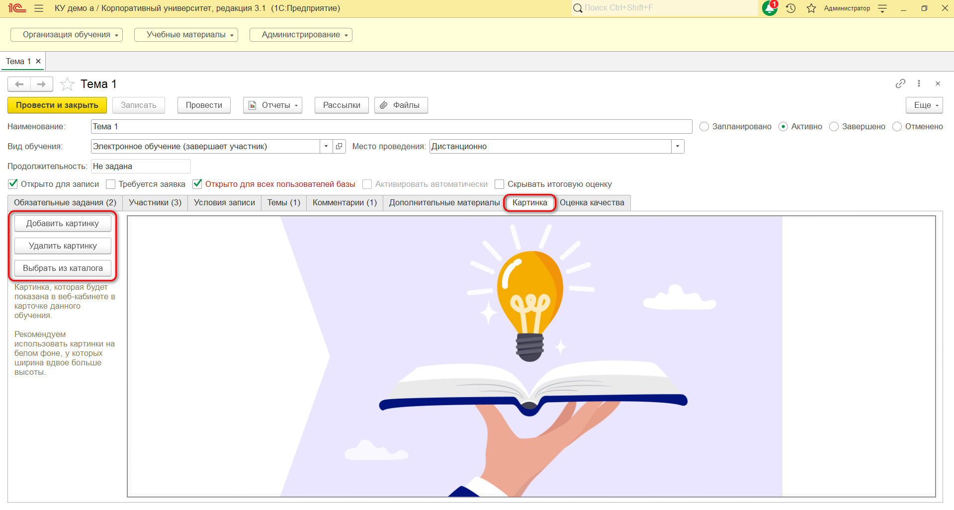Copy link via chain link icon
The image size is (954, 510).
[900, 84]
